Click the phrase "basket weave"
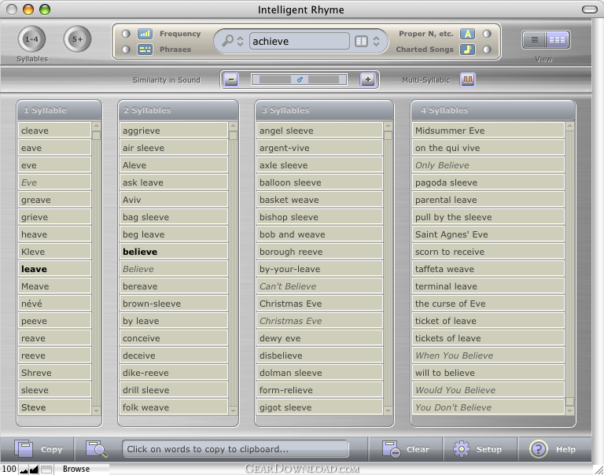The width and height of the screenshot is (604, 475). click(x=319, y=200)
